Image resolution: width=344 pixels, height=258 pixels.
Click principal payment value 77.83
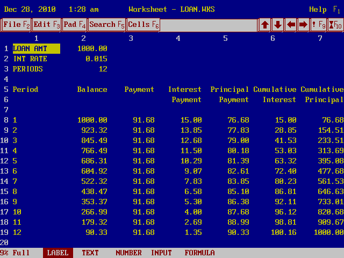(238, 130)
